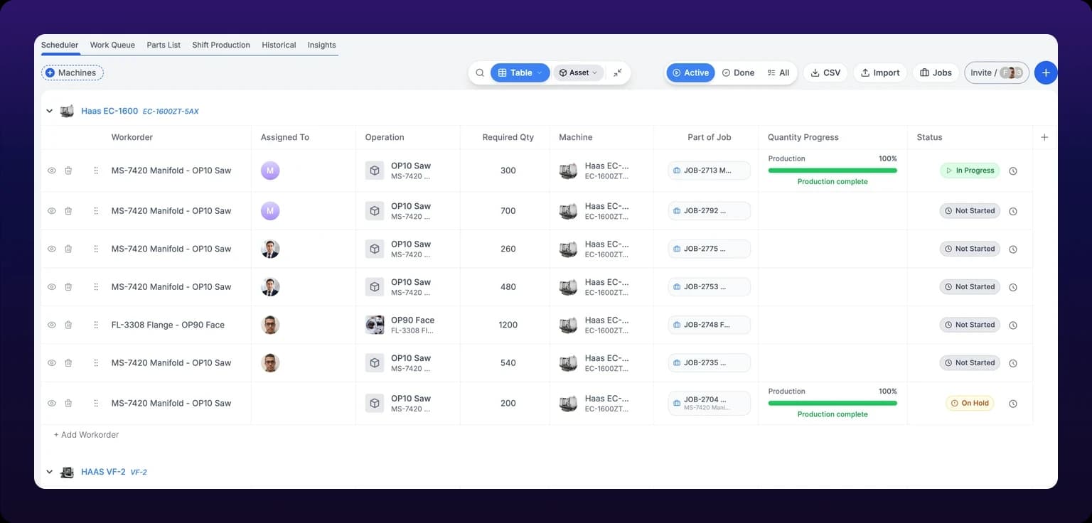Open history clock for In Progress row
The height and width of the screenshot is (523, 1092).
1013,171
